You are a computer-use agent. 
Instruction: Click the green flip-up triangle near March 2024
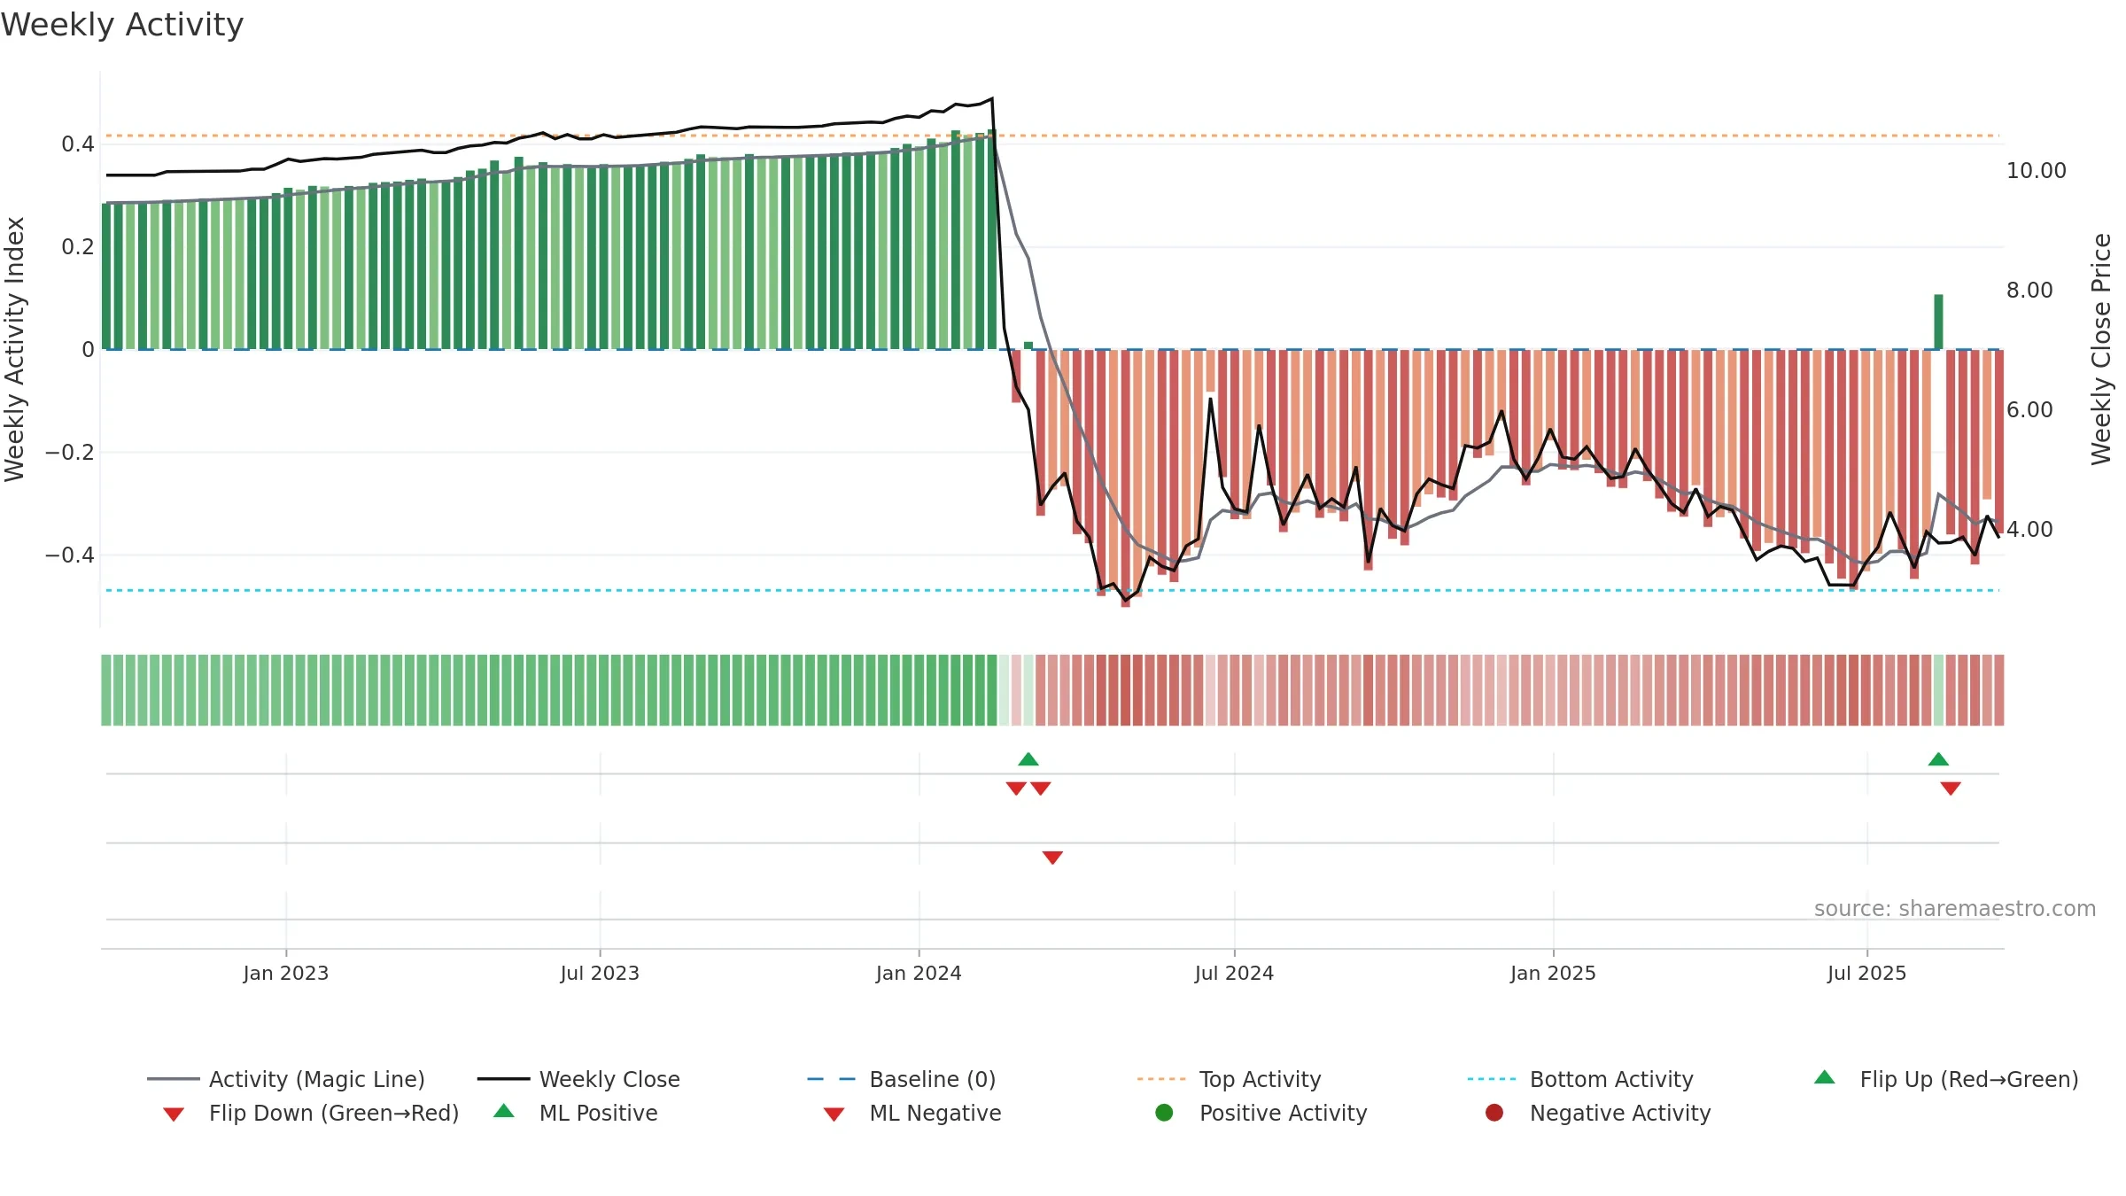[1028, 759]
